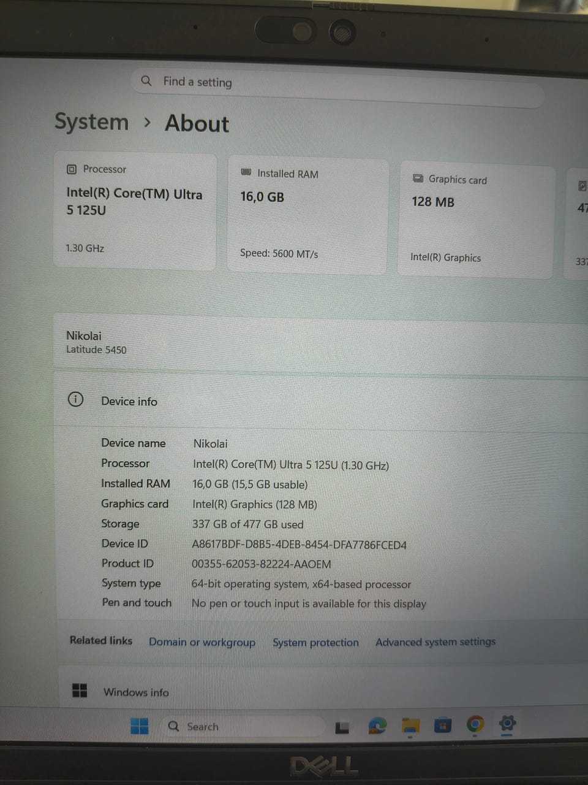Select the Product ID 00355-62053-82224-AAOEM
This screenshot has width=588, height=785.
(262, 564)
